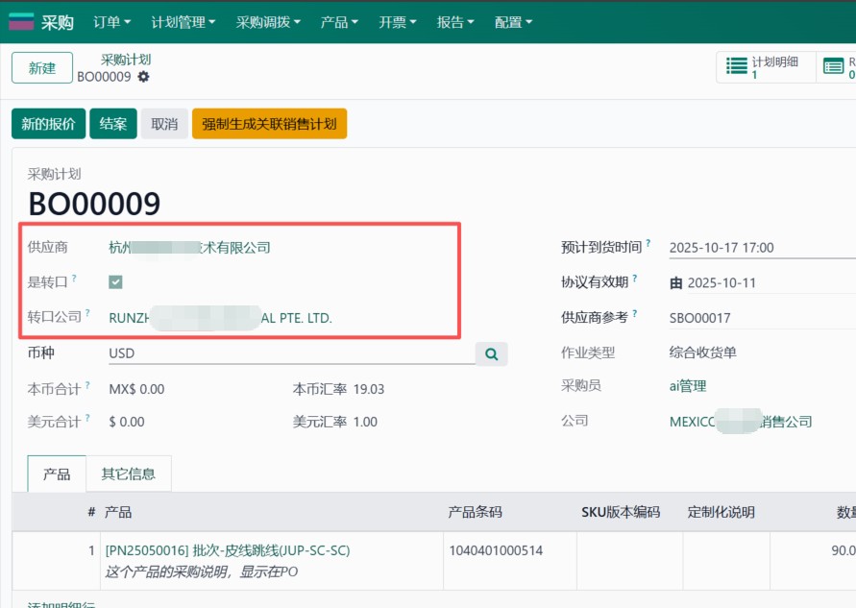Click the 转口公司 help question mark
856x608 pixels.
pos(86,312)
